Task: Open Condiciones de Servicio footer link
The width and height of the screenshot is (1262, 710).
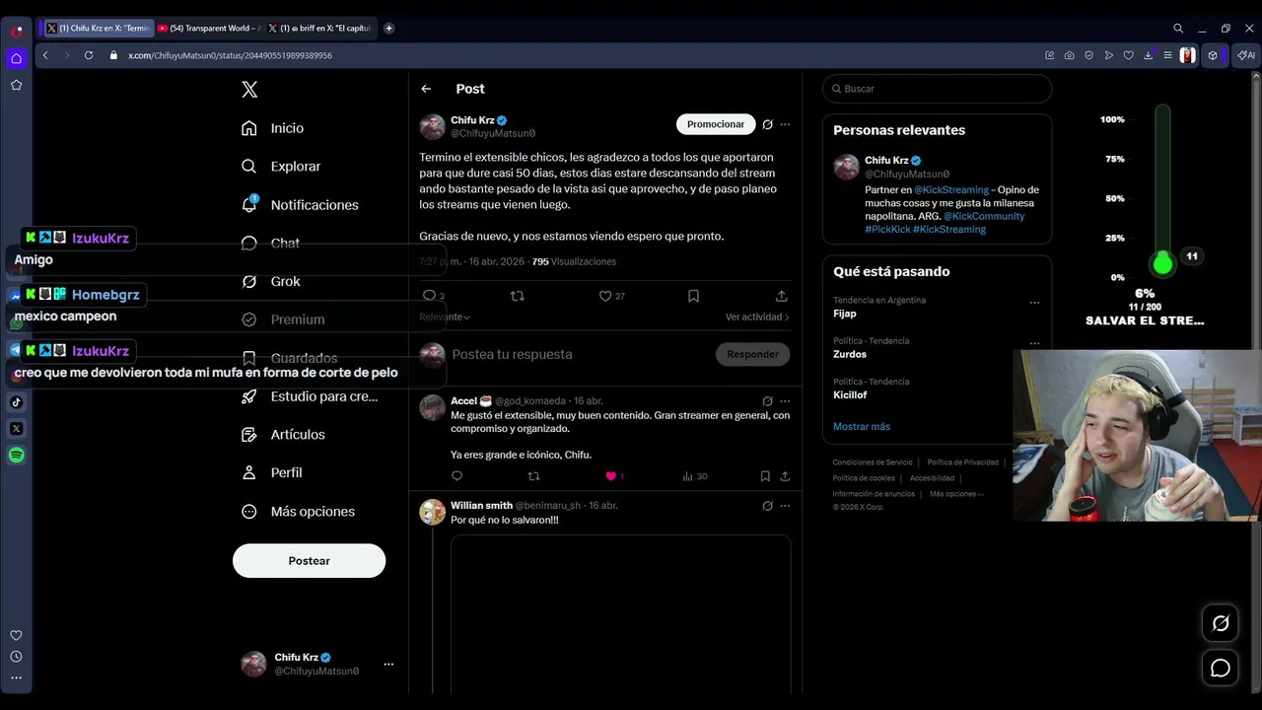Action: point(873,462)
